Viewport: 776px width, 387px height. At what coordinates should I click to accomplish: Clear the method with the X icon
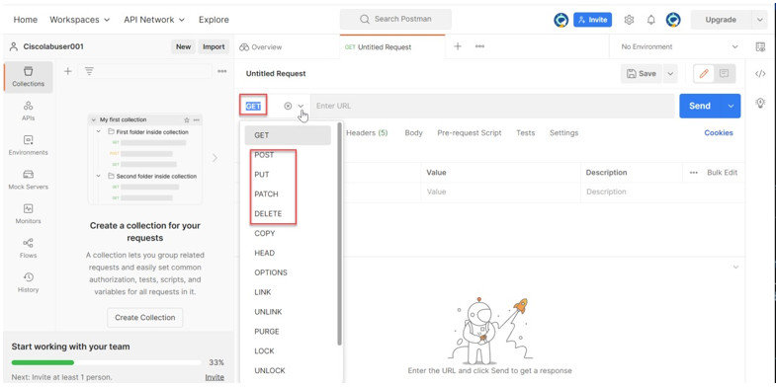(288, 106)
